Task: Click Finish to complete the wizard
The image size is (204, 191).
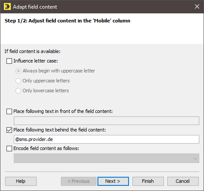Action: [x=148, y=181]
